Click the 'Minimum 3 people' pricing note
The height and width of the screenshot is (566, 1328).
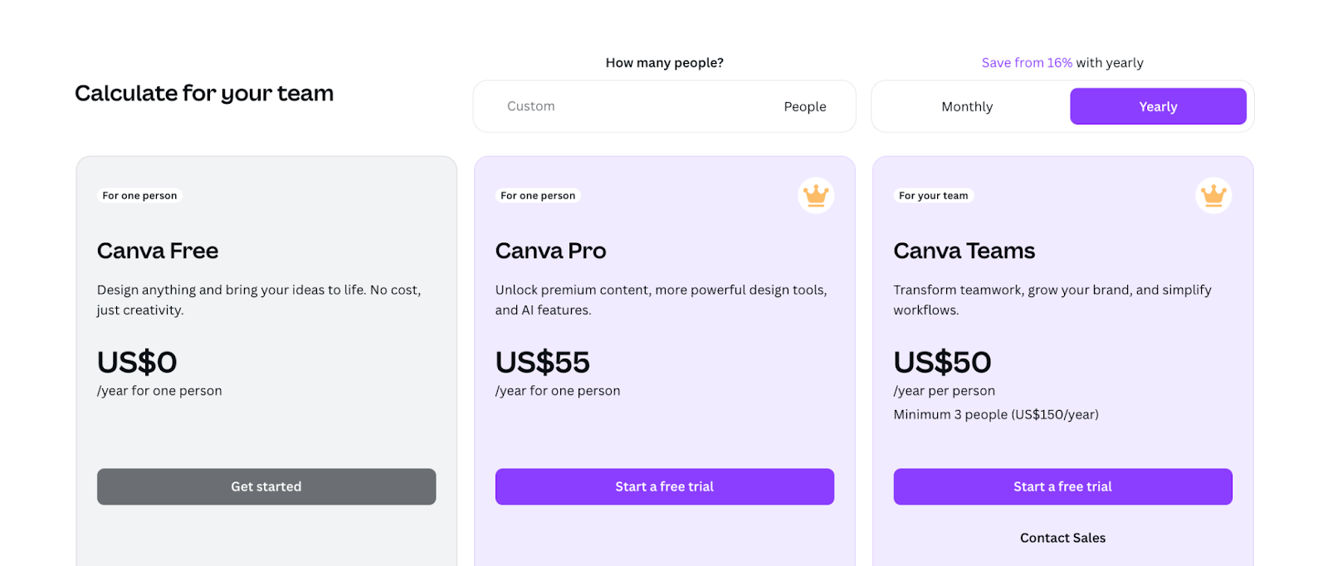pos(996,414)
